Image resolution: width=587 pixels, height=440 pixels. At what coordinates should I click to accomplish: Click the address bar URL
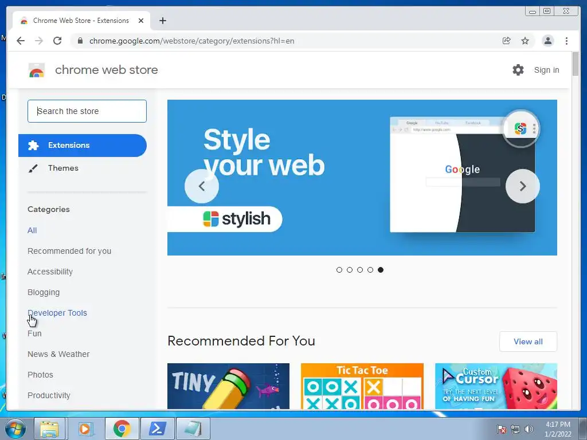(191, 41)
